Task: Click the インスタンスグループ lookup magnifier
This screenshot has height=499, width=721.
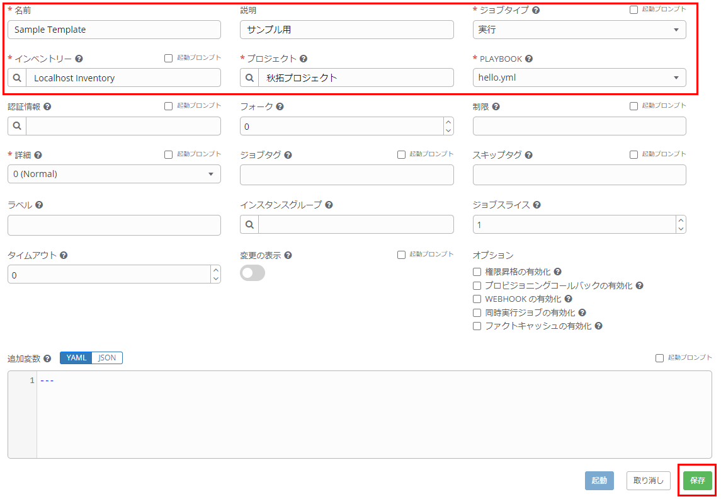Action: click(x=250, y=224)
